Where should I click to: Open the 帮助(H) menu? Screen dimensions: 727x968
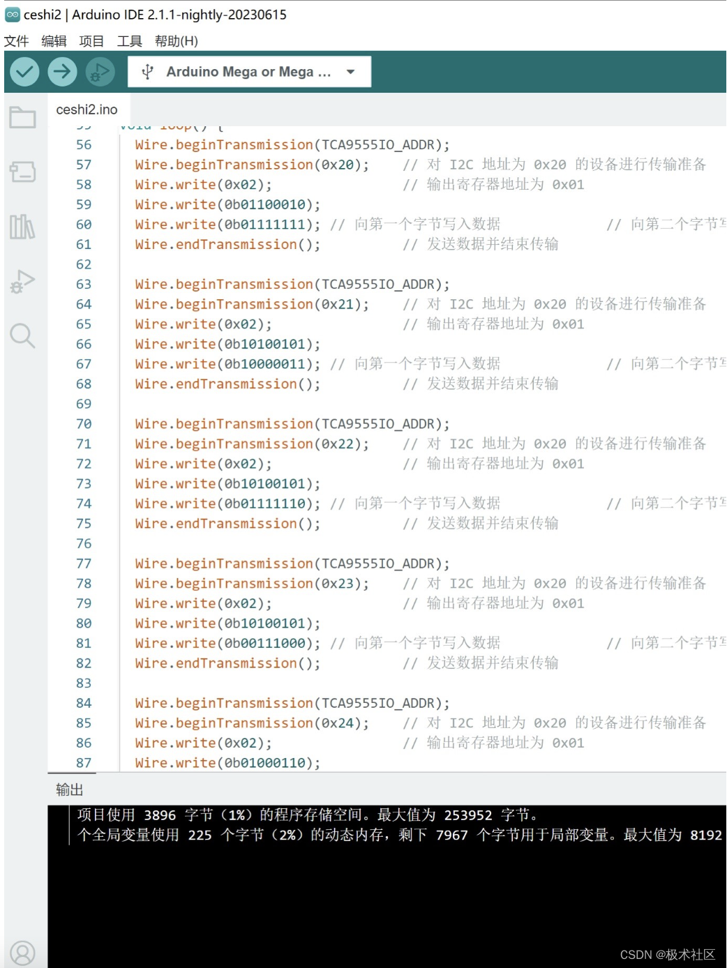[175, 40]
